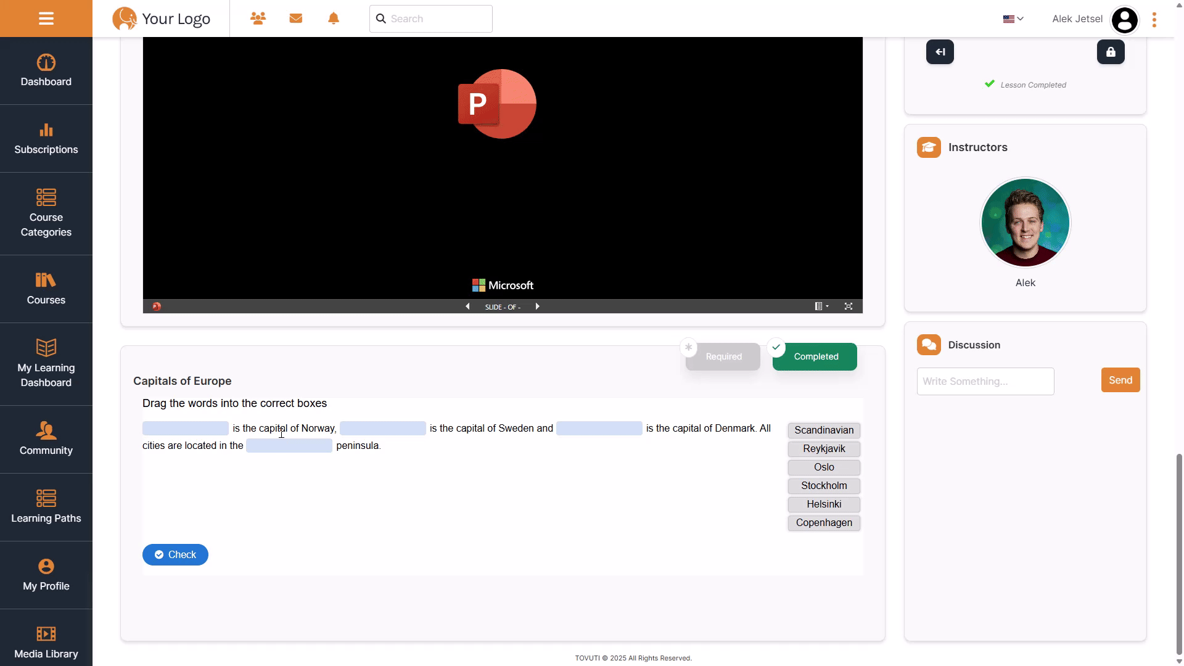This screenshot has width=1184, height=666.
Task: Click the search magnifier icon
Action: coord(381,18)
